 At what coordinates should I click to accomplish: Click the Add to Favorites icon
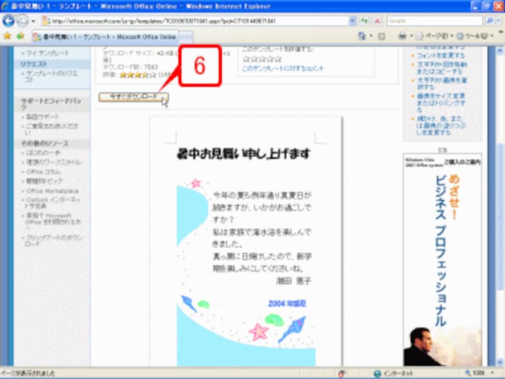20,35
